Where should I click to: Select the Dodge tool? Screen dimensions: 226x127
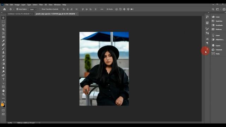(3, 72)
